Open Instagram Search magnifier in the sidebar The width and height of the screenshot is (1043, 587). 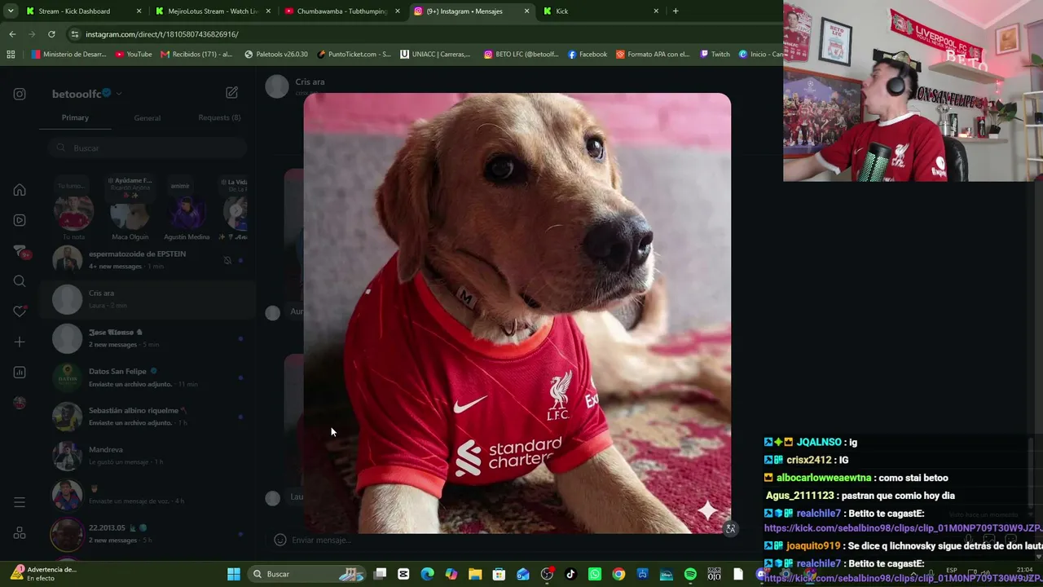click(x=20, y=281)
